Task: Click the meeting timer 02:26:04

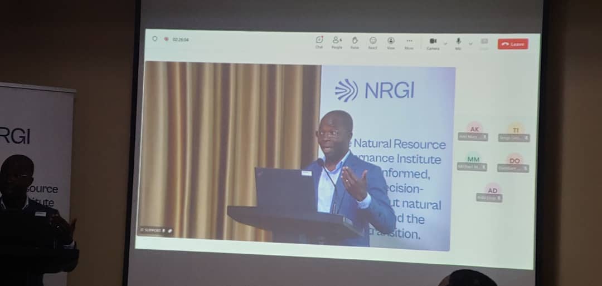Action: 181,40
